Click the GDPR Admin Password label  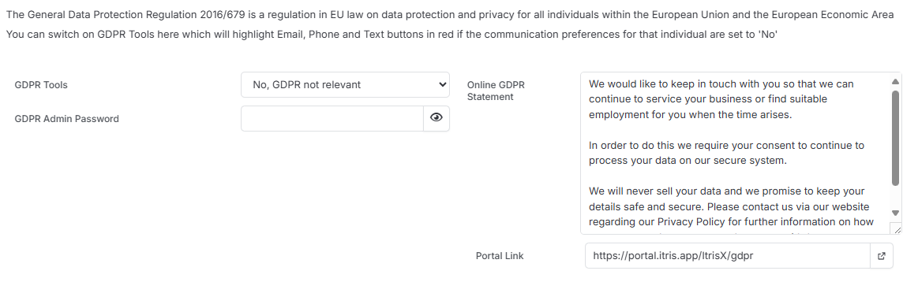coord(67,118)
